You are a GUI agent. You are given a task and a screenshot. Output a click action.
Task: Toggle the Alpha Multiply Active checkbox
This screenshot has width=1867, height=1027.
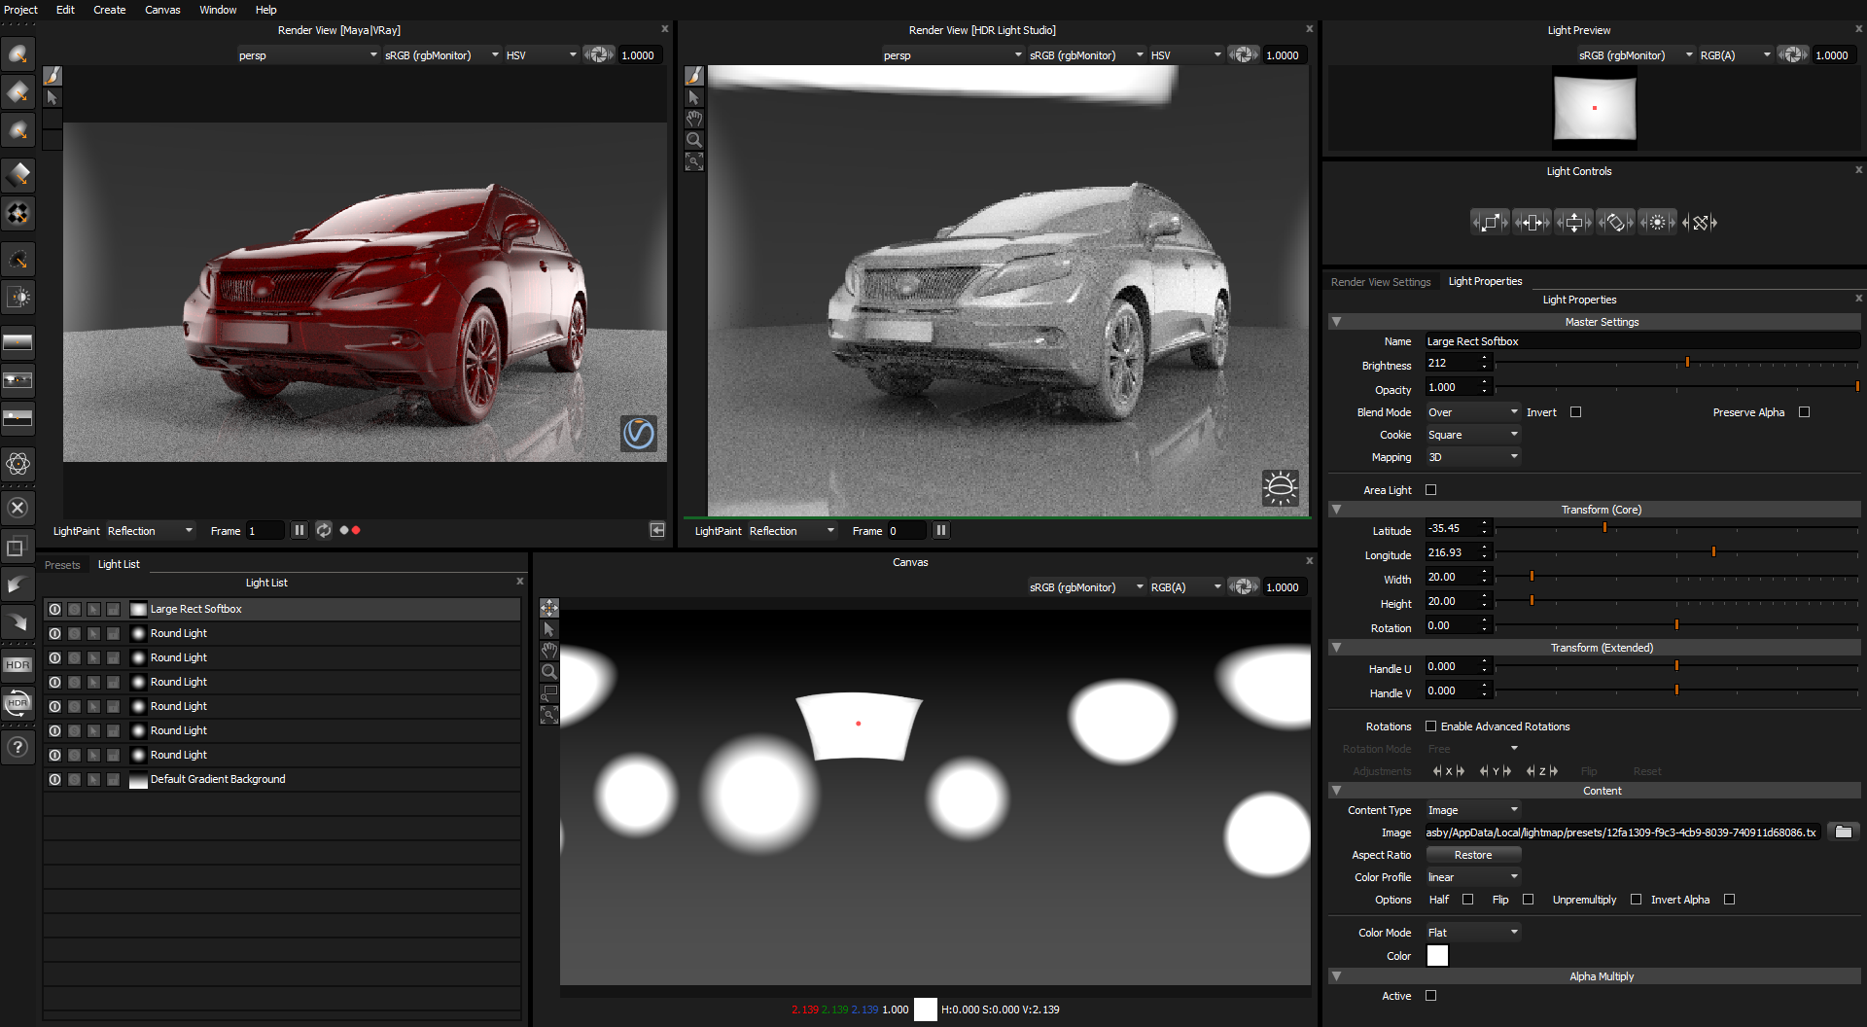point(1431,996)
